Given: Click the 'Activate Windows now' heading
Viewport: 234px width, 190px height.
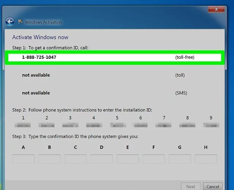Looking at the screenshot, I should tap(40, 37).
